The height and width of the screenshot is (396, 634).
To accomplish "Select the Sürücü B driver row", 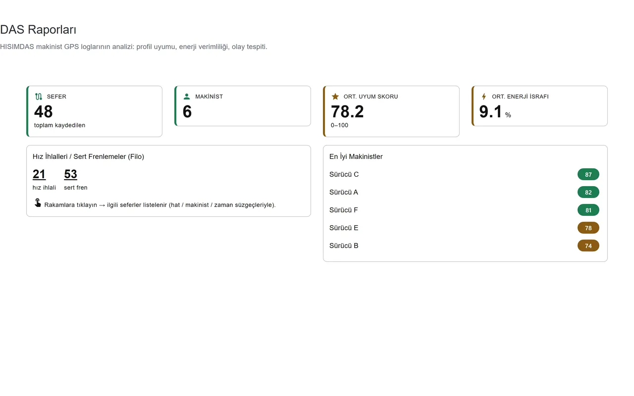I will [464, 246].
